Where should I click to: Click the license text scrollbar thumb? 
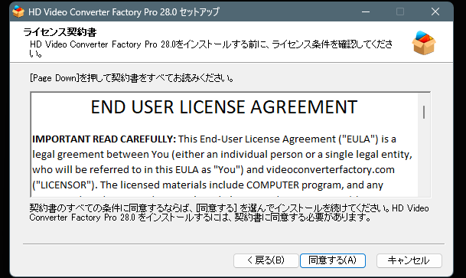pyautogui.click(x=424, y=112)
